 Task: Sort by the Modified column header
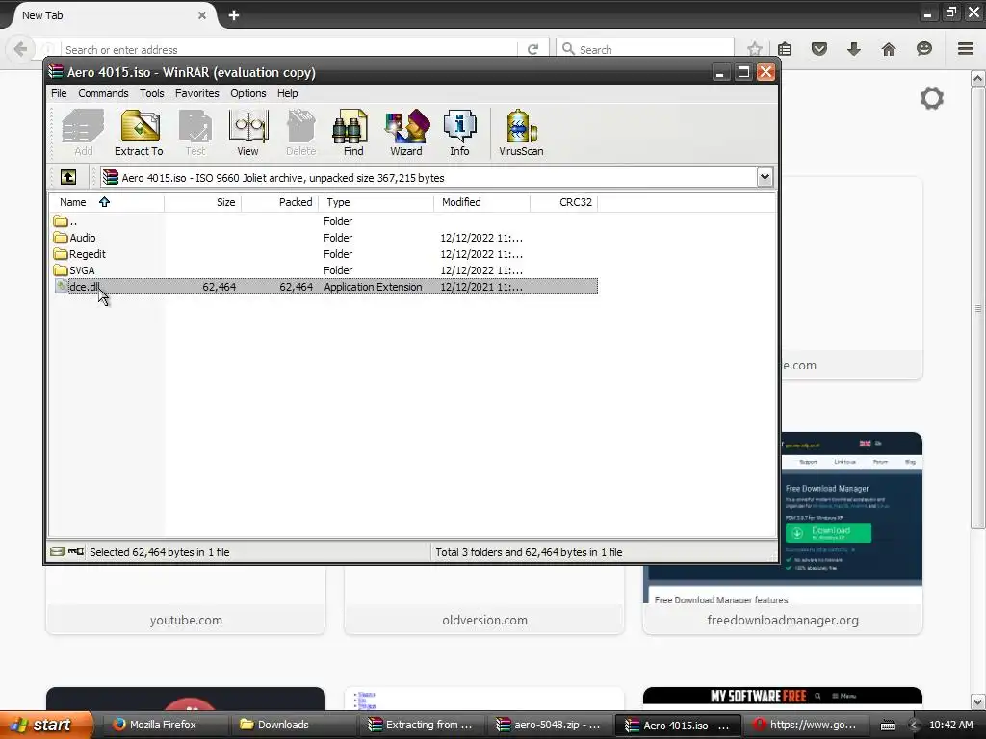[481, 202]
